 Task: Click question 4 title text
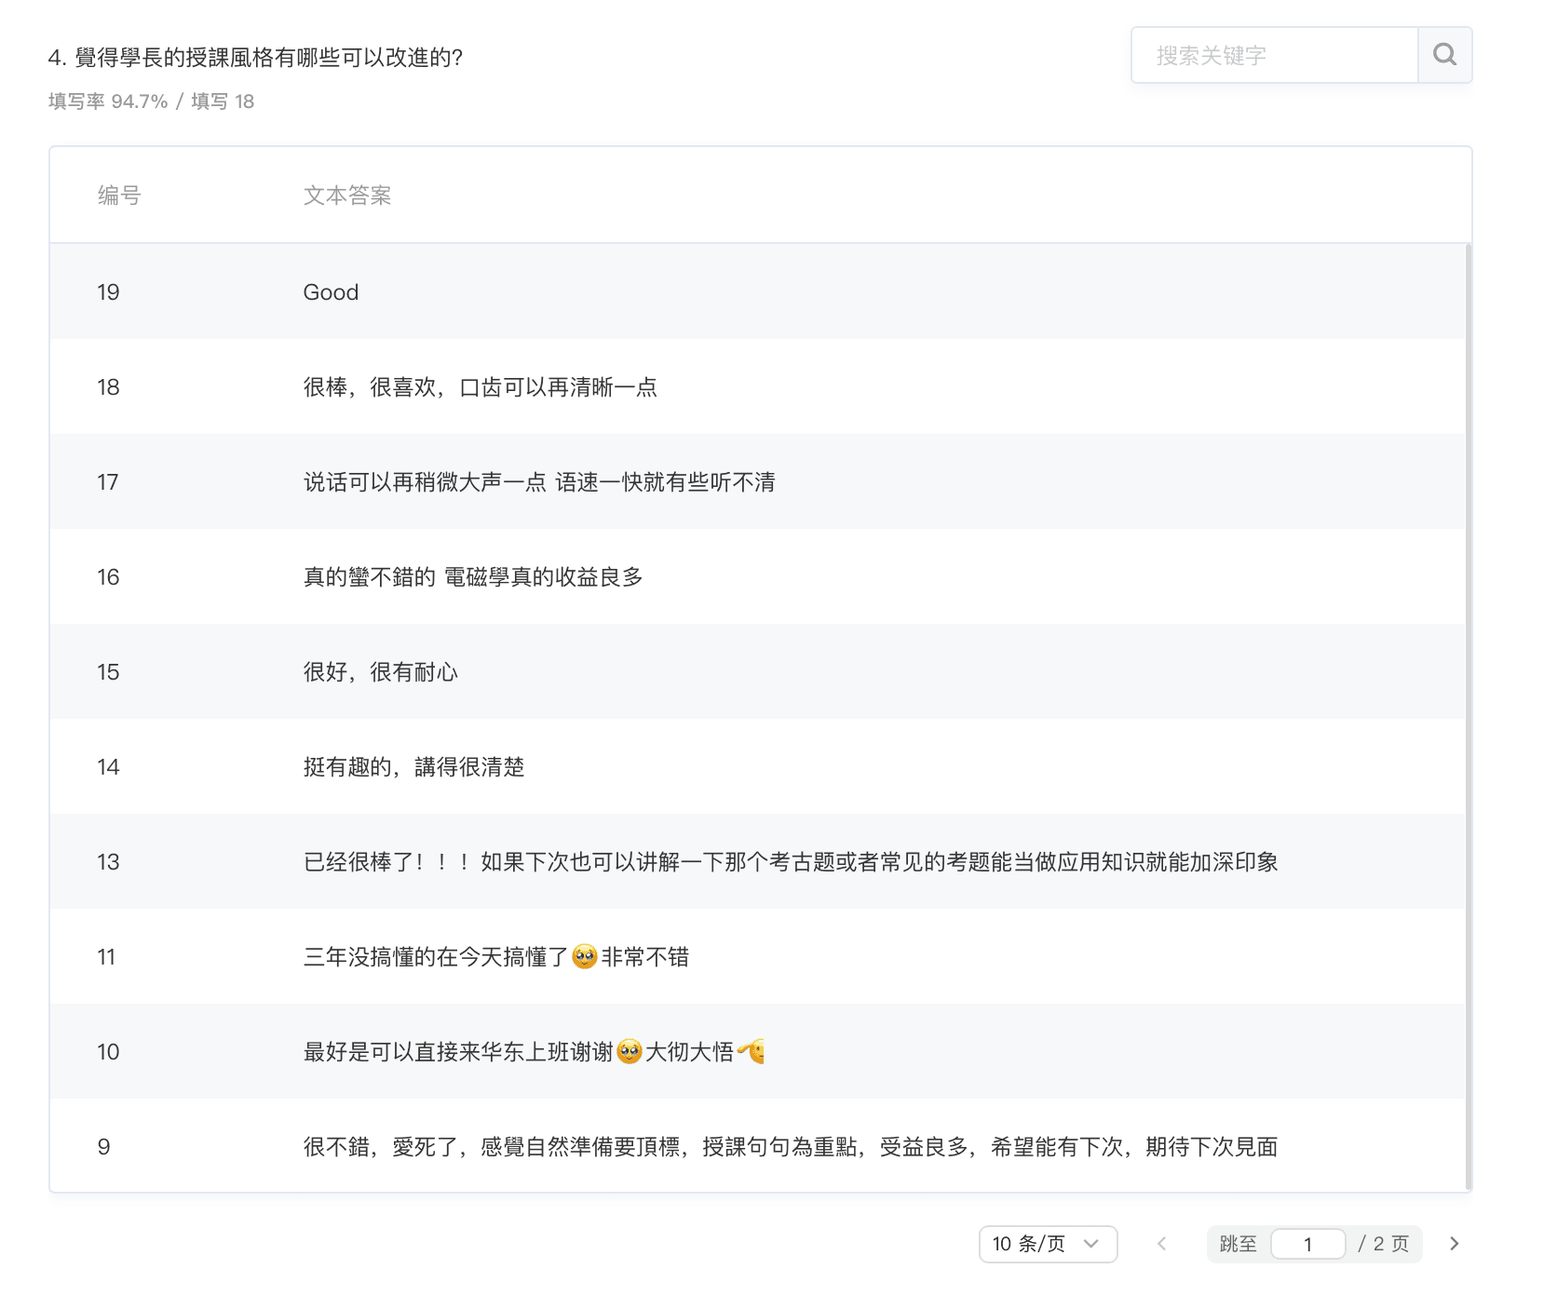[256, 58]
